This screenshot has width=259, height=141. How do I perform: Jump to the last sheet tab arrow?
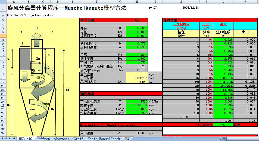click(x=14, y=139)
